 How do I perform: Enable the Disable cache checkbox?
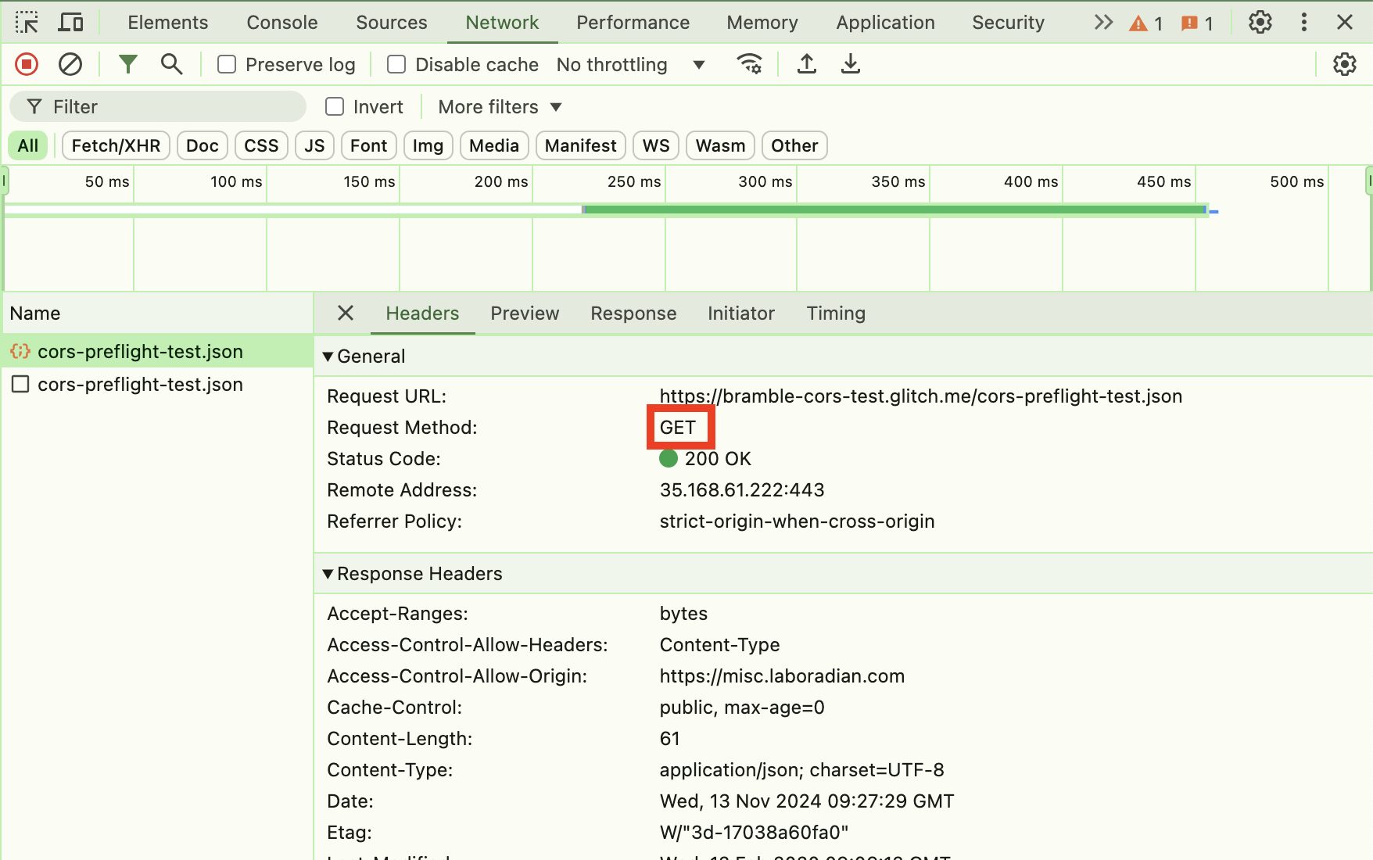tap(396, 64)
